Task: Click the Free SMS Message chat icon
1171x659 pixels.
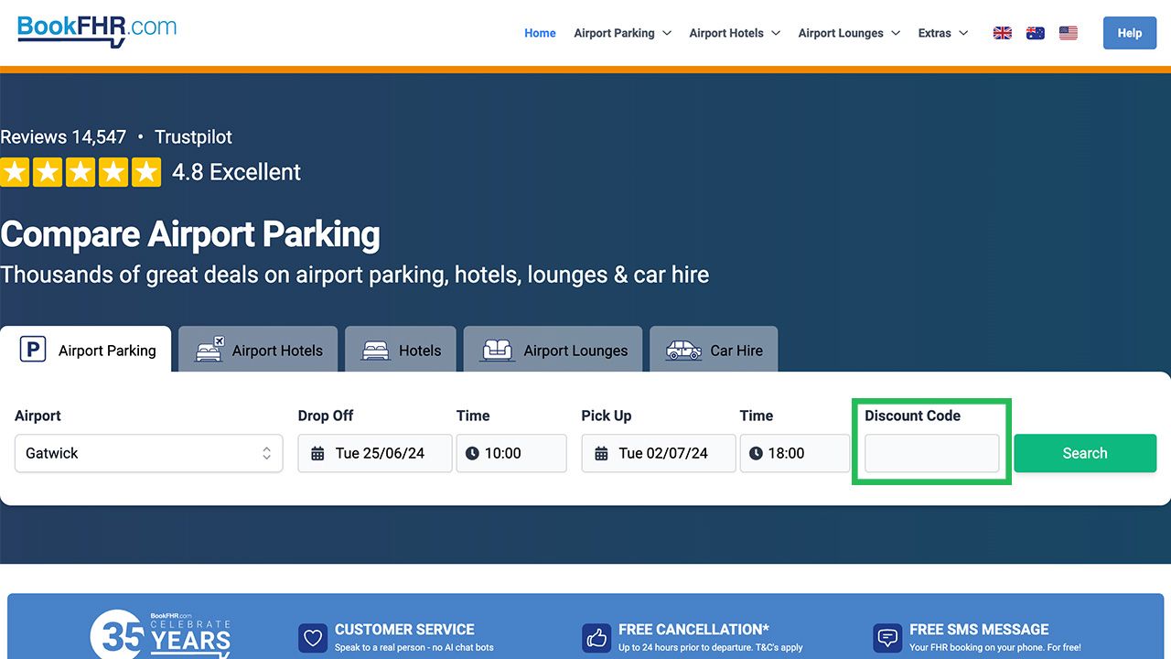Action: tap(887, 638)
